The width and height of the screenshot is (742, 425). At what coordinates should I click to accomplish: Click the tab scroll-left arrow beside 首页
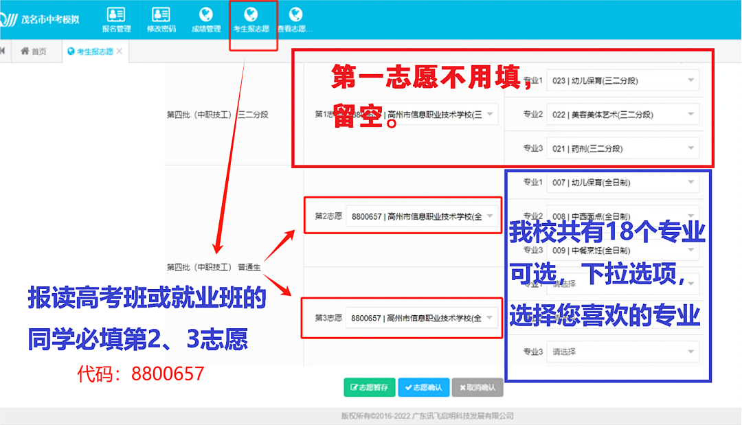(3, 51)
